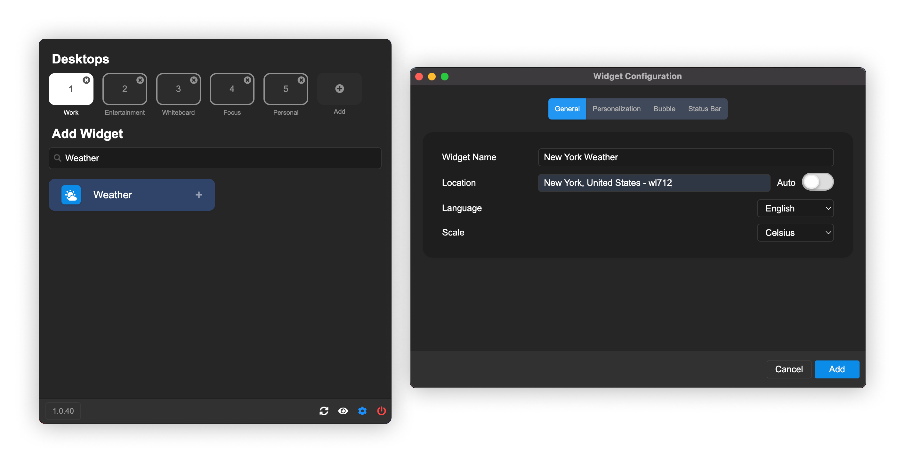Switch to the Personalization tab
The height and width of the screenshot is (463, 905).
616,109
